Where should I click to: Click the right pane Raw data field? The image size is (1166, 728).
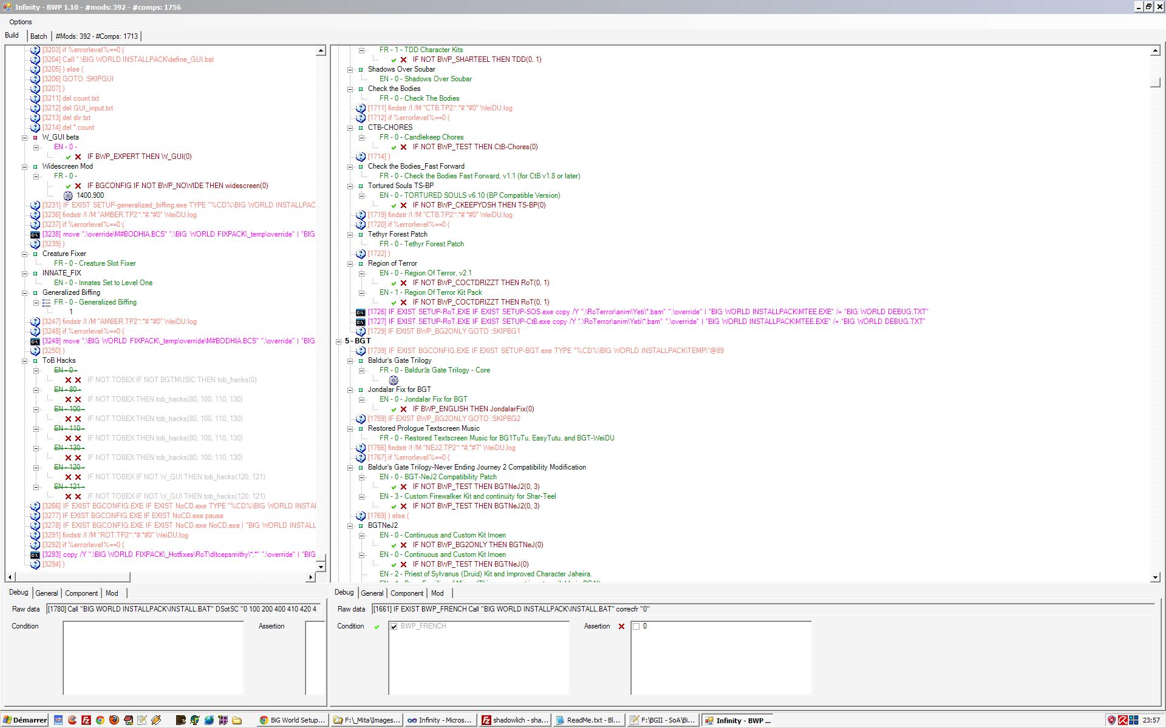pyautogui.click(x=763, y=609)
